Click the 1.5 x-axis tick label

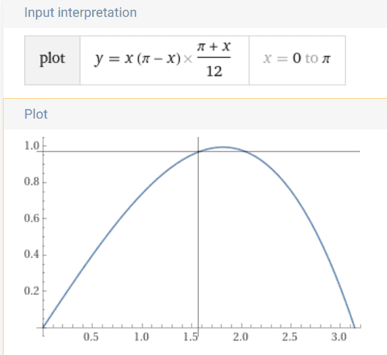(191, 337)
